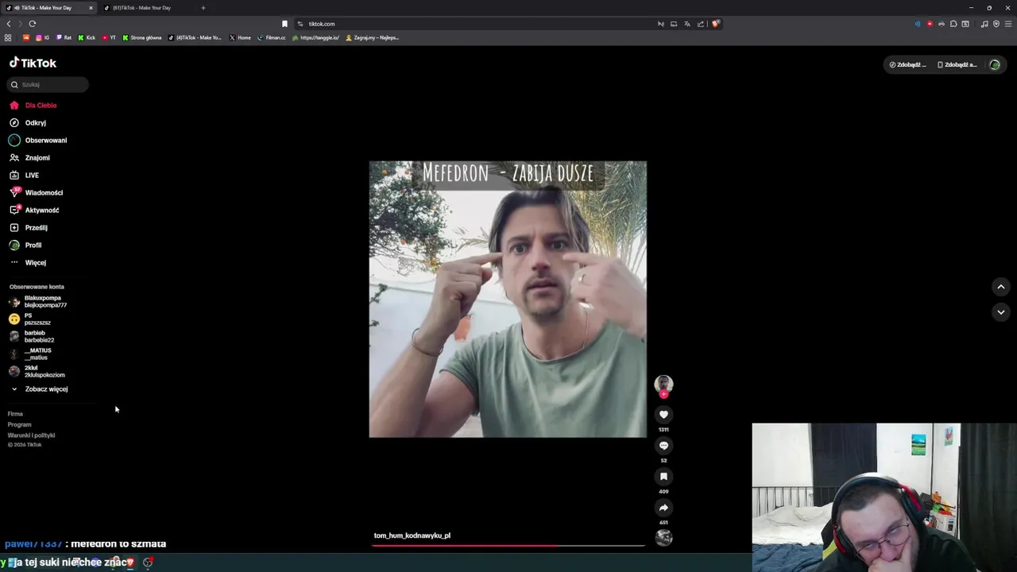Open the Więcej menu in sidebar

[x=28, y=263]
